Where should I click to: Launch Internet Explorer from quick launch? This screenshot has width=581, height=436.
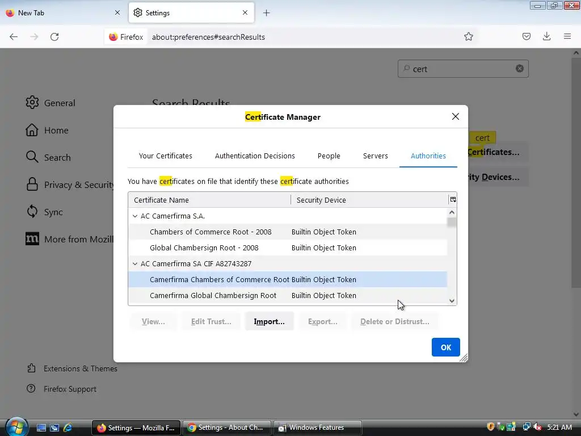68,427
